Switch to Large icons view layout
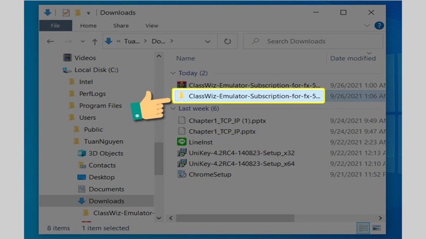Screen dimensions: 426x239 point(376,228)
